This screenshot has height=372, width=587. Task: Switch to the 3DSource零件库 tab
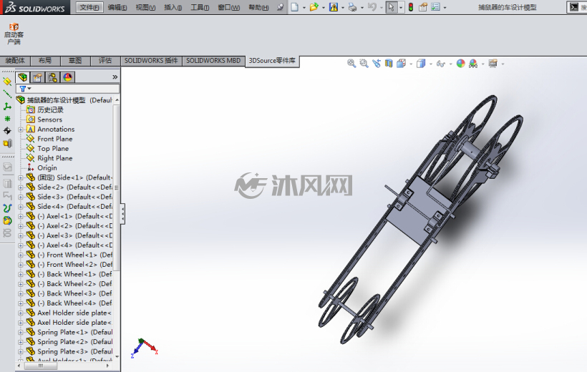coord(272,61)
